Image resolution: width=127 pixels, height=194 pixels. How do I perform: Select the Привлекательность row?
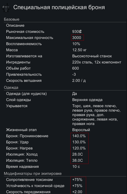click(x=65, y=75)
